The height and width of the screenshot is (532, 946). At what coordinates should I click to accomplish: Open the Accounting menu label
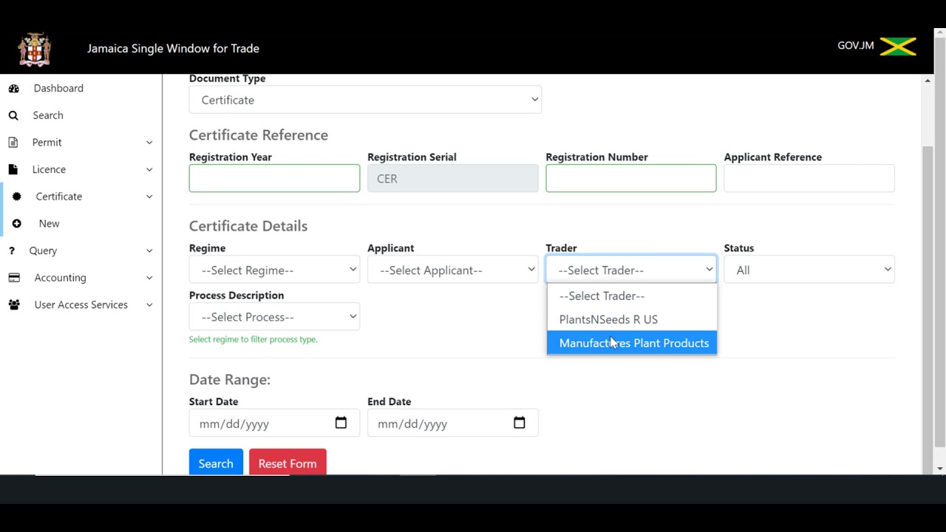click(x=60, y=278)
